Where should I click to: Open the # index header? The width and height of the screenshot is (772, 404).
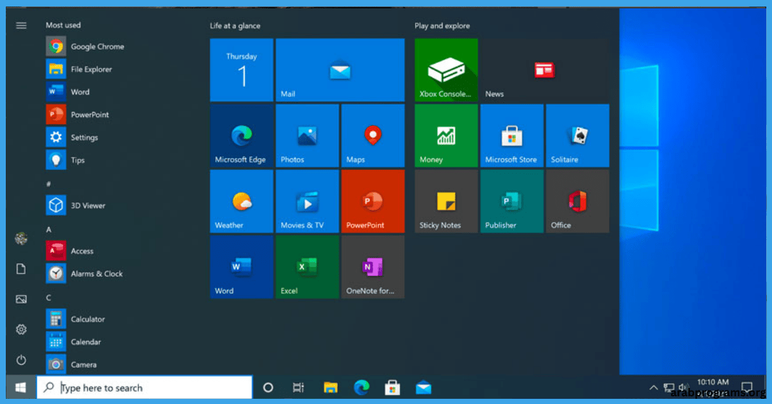[x=49, y=184]
